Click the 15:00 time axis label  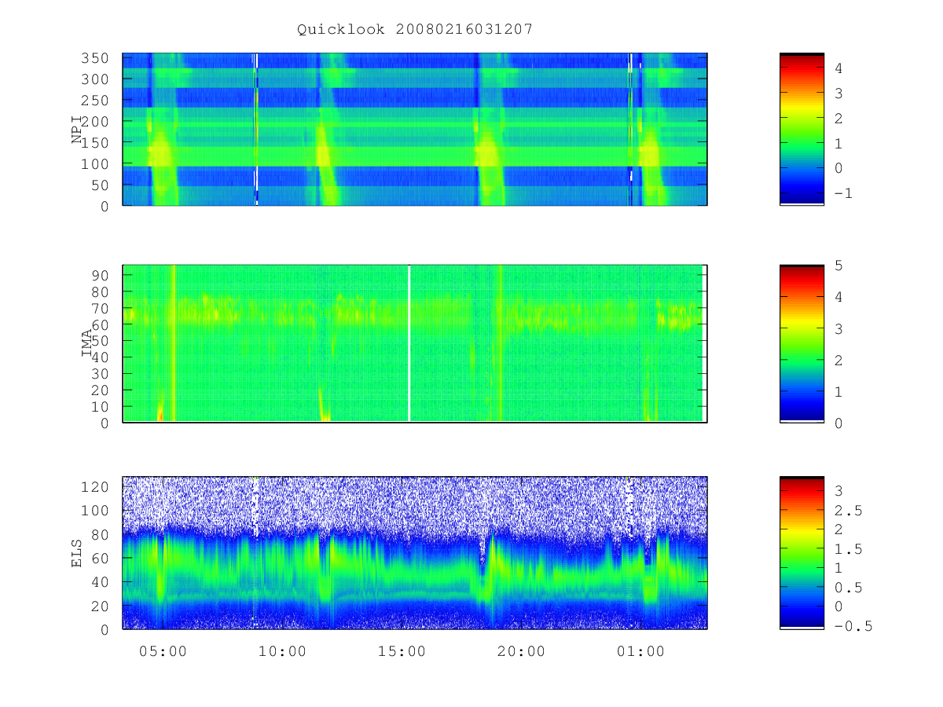(x=402, y=651)
